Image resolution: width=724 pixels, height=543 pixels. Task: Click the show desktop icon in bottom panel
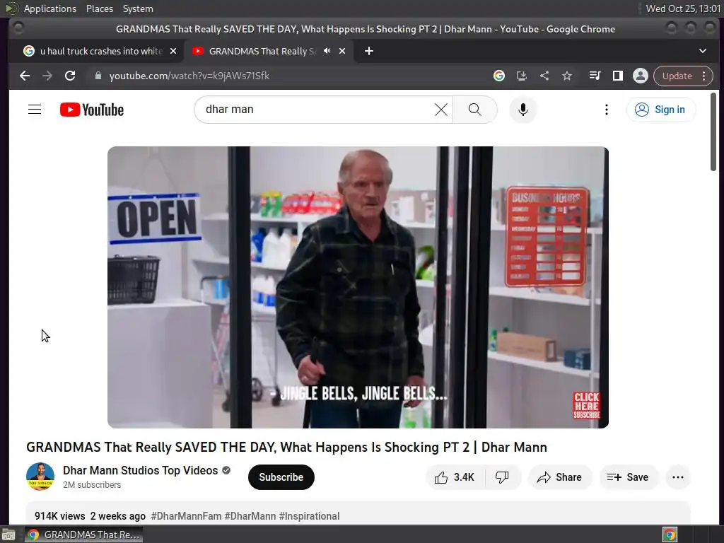[x=8, y=535]
